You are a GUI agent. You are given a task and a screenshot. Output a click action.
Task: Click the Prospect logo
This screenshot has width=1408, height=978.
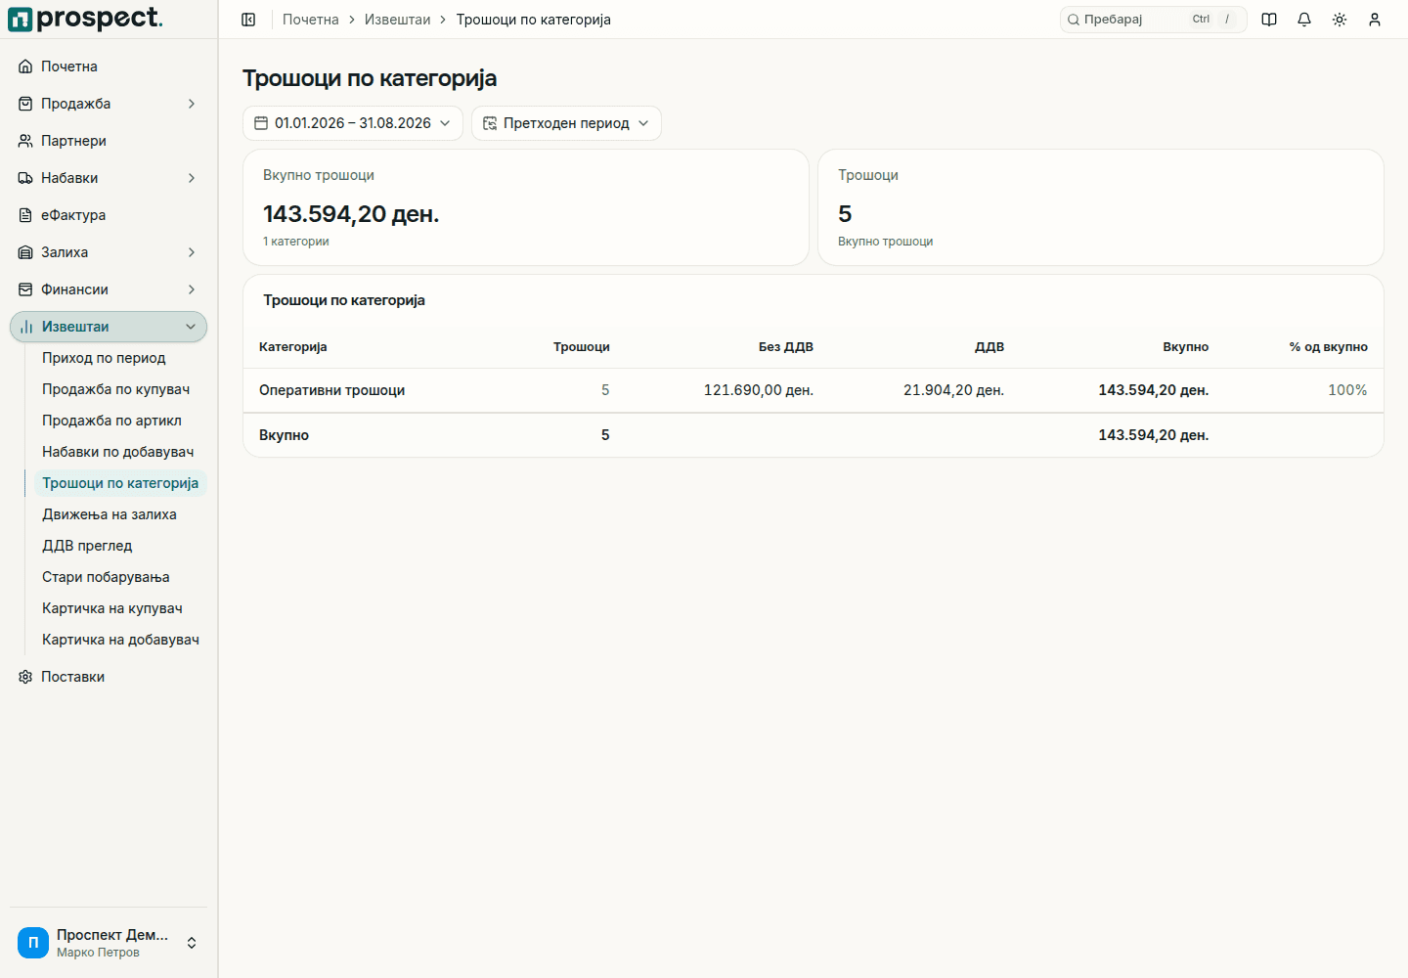click(x=85, y=19)
